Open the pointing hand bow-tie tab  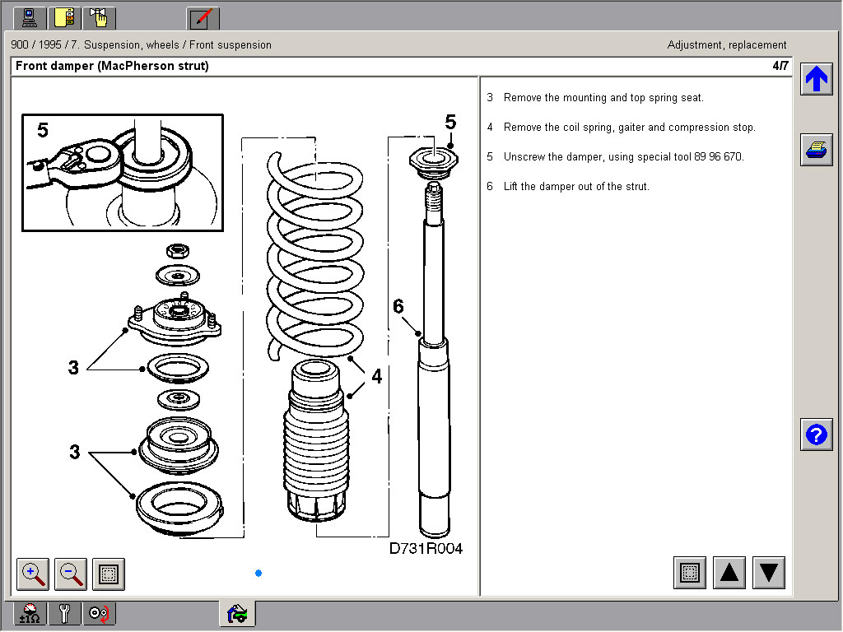tap(100, 17)
